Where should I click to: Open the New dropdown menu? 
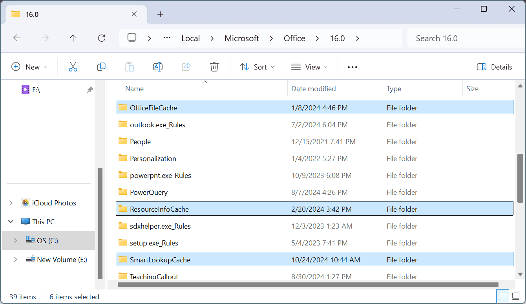pyautogui.click(x=29, y=67)
